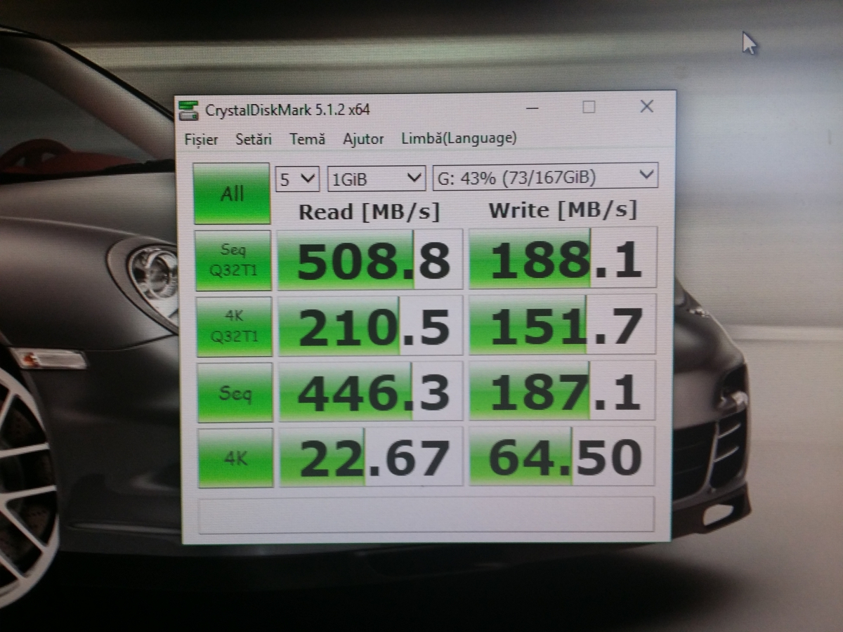Open the Temă menu
Viewport: 843px width, 632px height.
(308, 139)
